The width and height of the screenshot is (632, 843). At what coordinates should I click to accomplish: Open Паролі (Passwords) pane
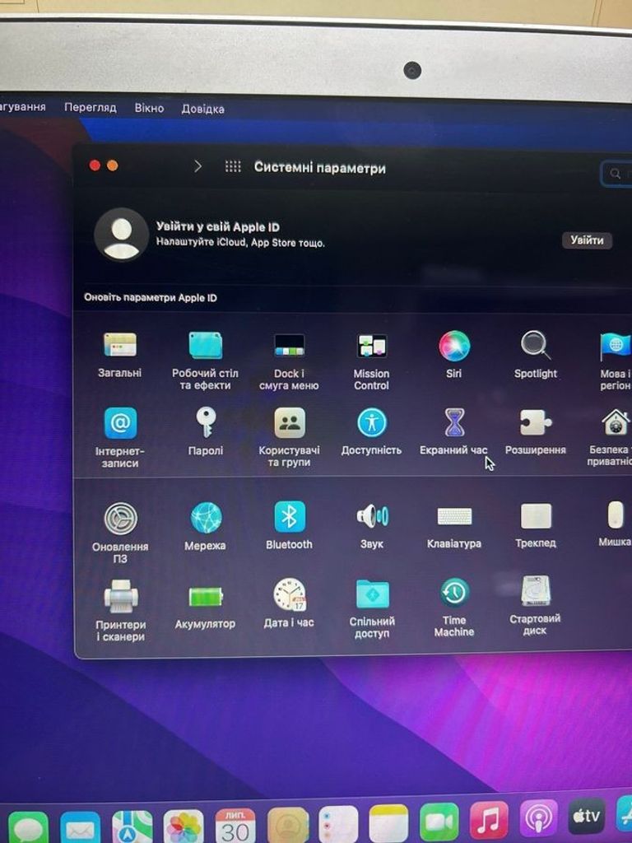coord(206,423)
